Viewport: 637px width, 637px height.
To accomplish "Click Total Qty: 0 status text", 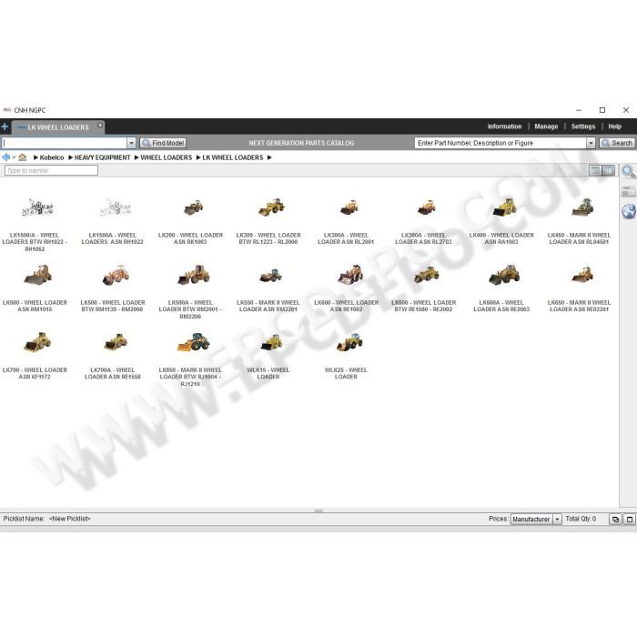I will (x=581, y=519).
